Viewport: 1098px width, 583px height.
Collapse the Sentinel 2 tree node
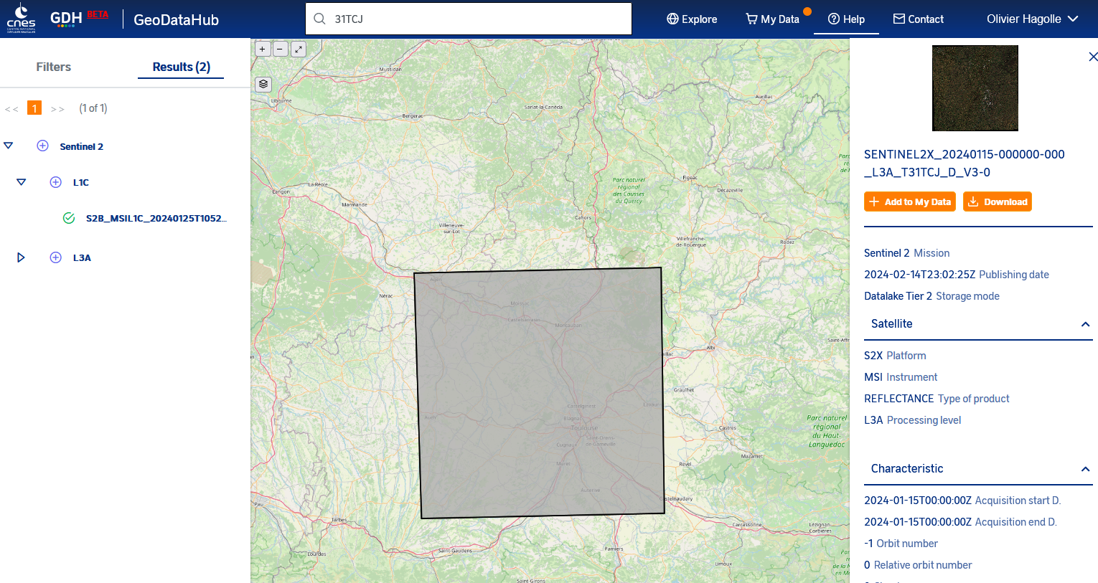[x=9, y=146]
